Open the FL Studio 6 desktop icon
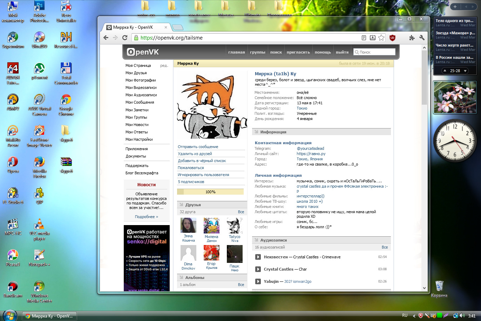The height and width of the screenshot is (321, 481). (13, 196)
